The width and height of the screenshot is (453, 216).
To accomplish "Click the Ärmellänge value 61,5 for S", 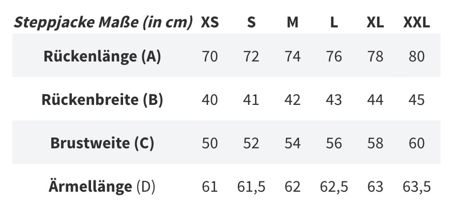I will [x=251, y=186].
